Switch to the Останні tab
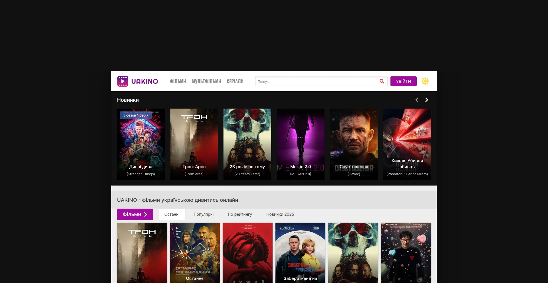Viewport: 548px width, 283px height. click(x=172, y=214)
